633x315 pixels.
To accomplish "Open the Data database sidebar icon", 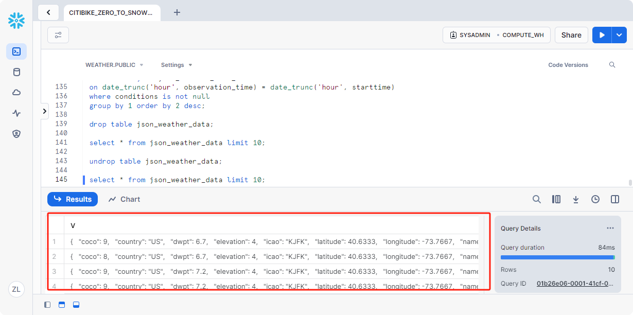I will tap(16, 72).
